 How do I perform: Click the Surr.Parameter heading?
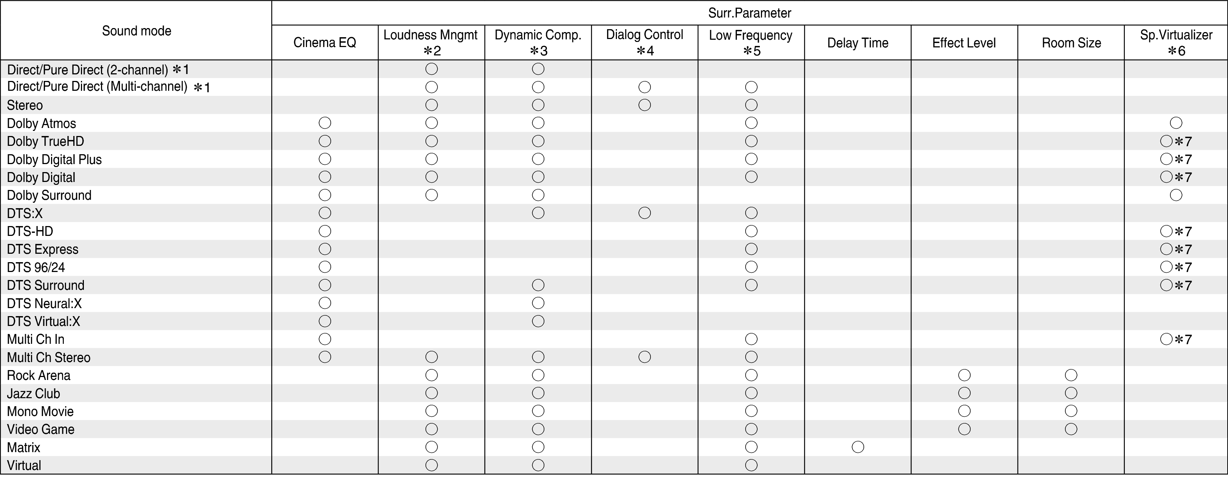pos(749,13)
